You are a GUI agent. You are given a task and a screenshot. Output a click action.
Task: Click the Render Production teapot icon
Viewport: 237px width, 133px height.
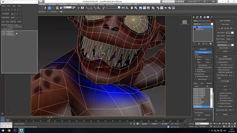pyautogui.click(x=166, y=8)
